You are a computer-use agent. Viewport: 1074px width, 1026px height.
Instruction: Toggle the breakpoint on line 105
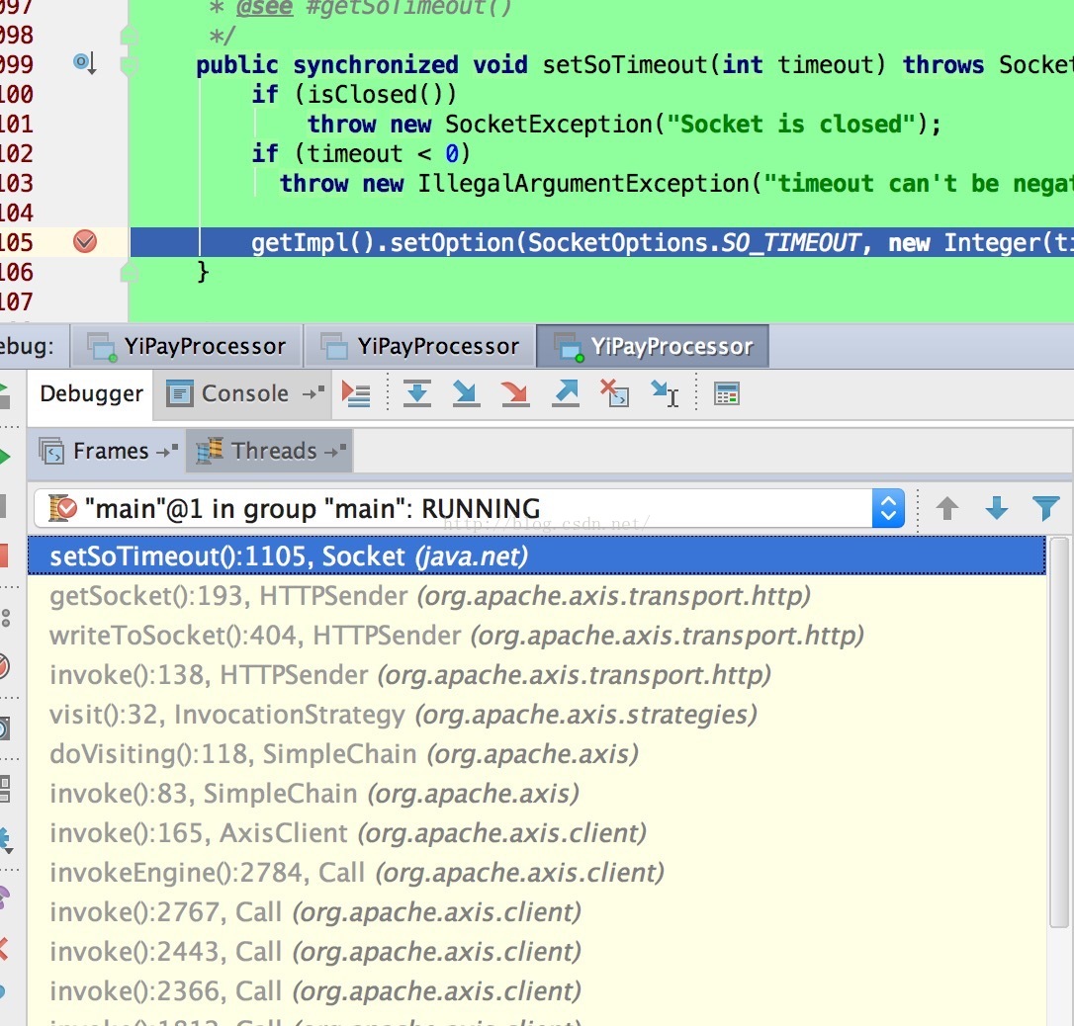click(x=85, y=241)
